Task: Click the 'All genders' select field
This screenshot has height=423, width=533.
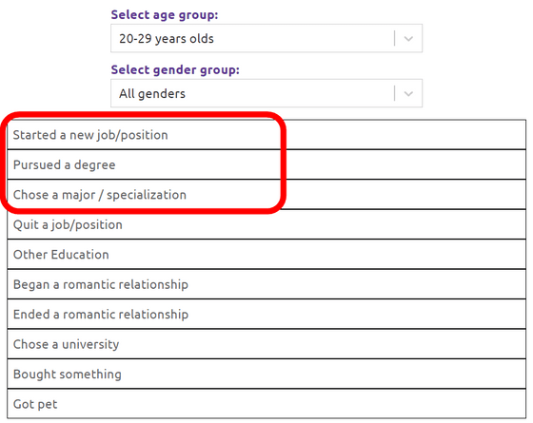Action: pyautogui.click(x=266, y=93)
